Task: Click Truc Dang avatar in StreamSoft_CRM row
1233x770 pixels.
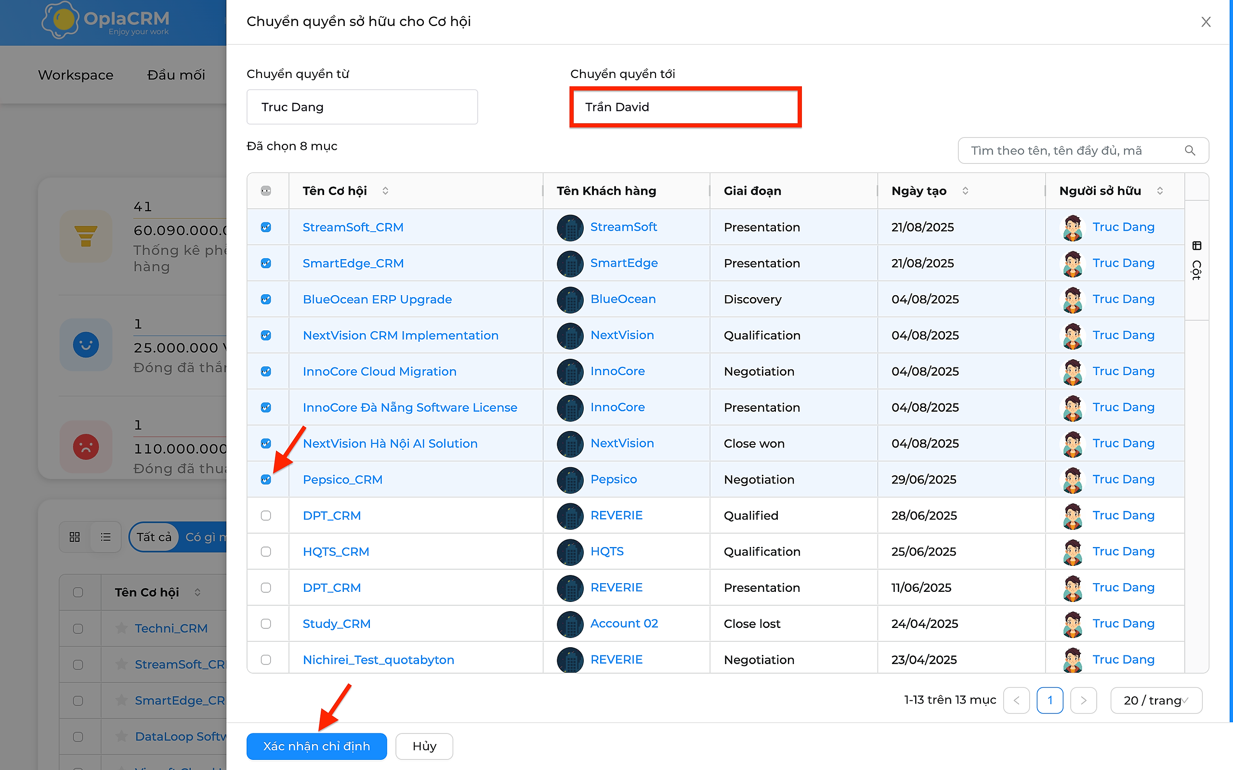Action: [x=1073, y=227]
